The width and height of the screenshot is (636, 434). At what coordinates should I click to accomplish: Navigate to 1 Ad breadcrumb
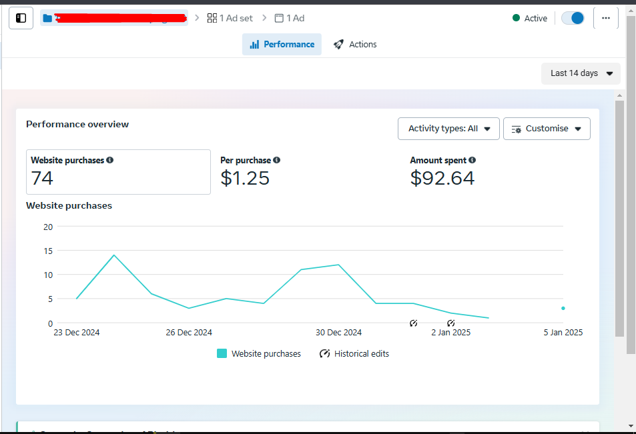(290, 18)
